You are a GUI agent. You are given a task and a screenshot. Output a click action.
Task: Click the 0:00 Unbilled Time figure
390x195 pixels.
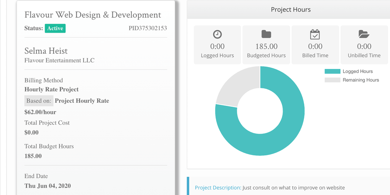[x=364, y=46]
